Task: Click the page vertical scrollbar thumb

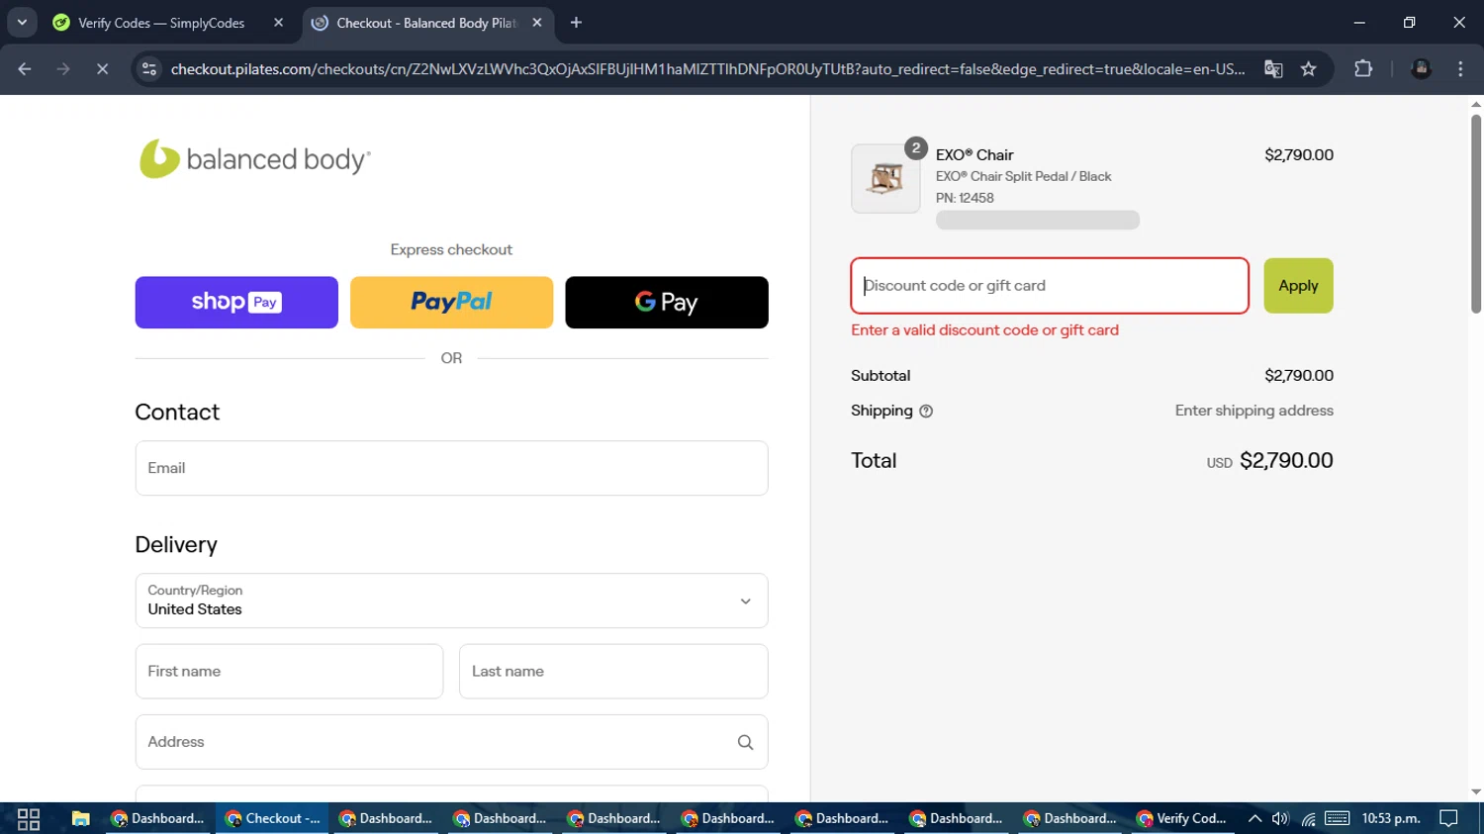Action: click(1476, 214)
